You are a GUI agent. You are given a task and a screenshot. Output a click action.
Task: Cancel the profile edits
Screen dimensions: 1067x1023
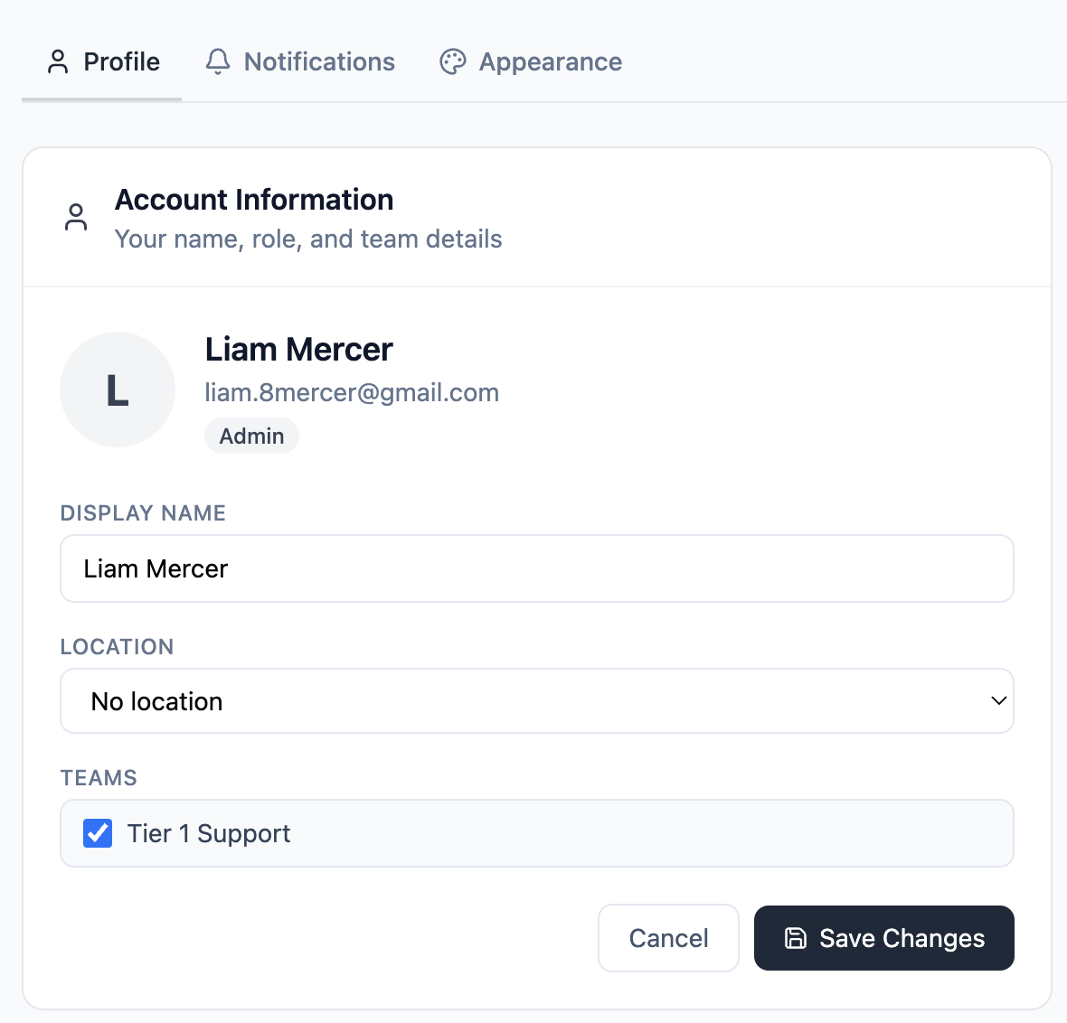668,938
